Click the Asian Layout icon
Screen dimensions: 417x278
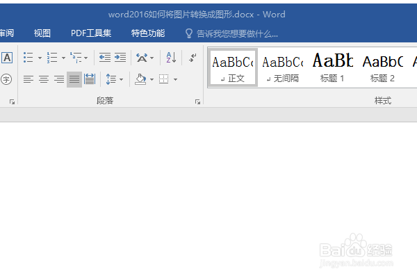(x=142, y=58)
